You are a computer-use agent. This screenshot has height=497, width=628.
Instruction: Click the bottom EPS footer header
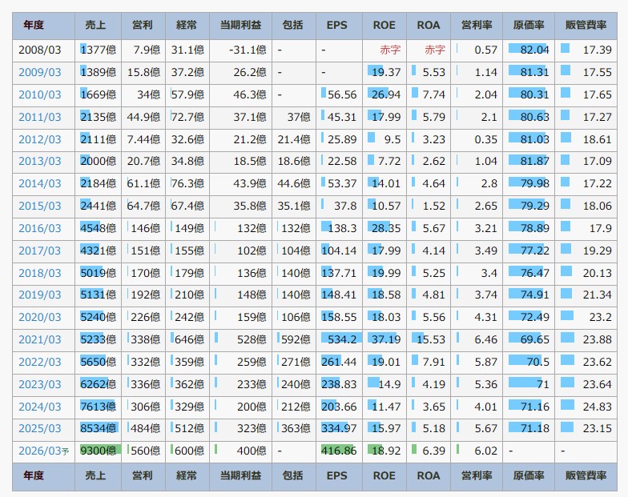pos(339,476)
